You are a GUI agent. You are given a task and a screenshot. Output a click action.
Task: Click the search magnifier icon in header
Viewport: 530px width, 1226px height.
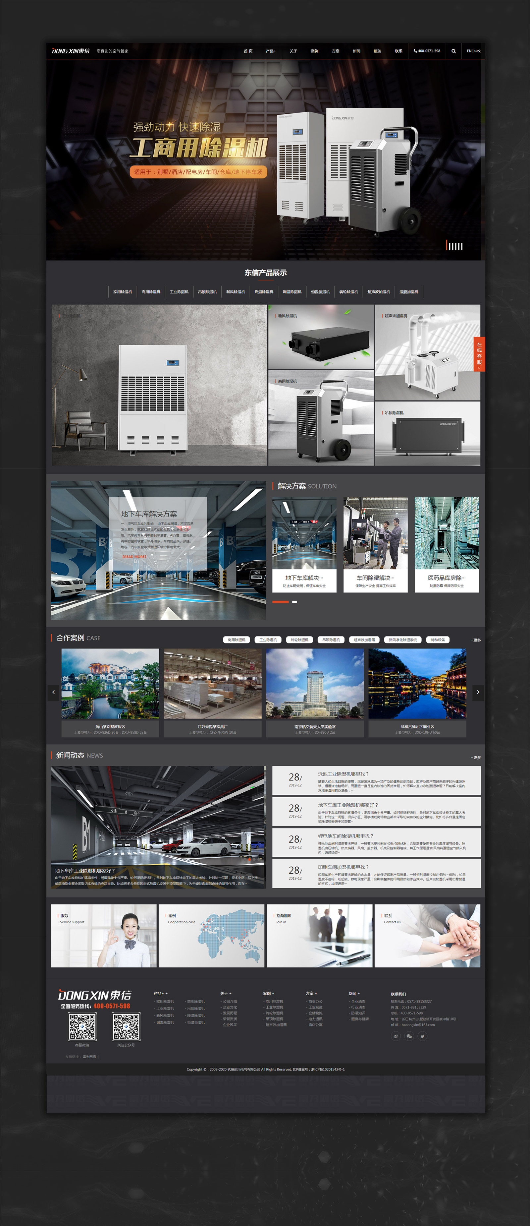coord(453,51)
